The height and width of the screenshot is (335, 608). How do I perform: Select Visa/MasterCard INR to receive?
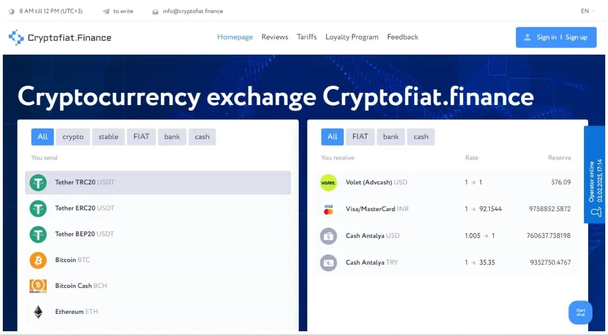coord(378,209)
